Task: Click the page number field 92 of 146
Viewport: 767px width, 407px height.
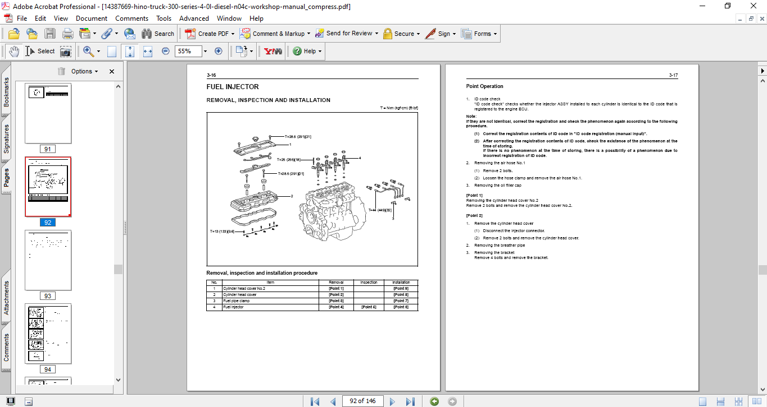Action: 363,401
